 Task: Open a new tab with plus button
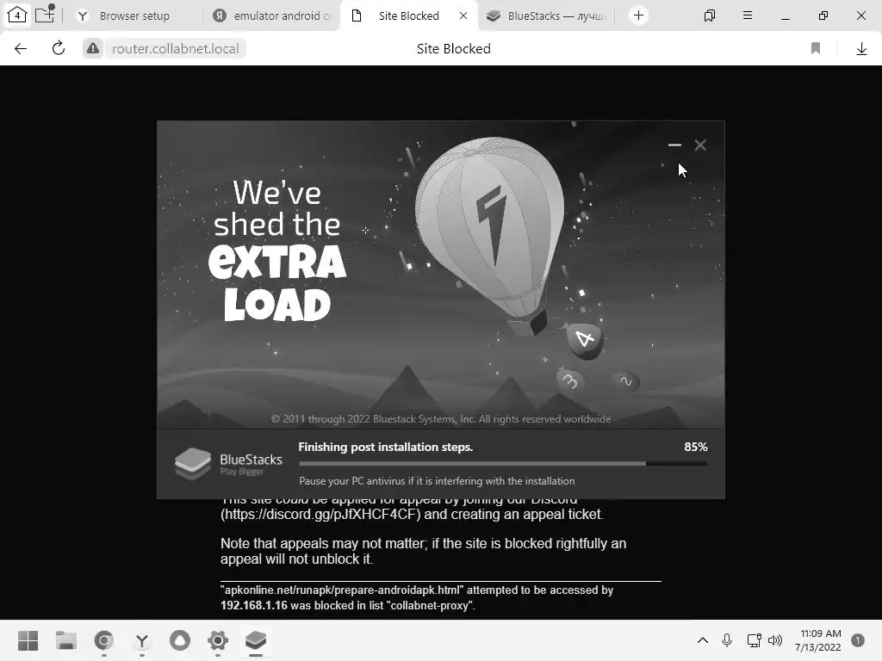tap(638, 15)
